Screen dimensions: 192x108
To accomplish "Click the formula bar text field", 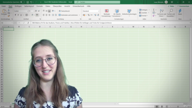I will coord(110,23).
